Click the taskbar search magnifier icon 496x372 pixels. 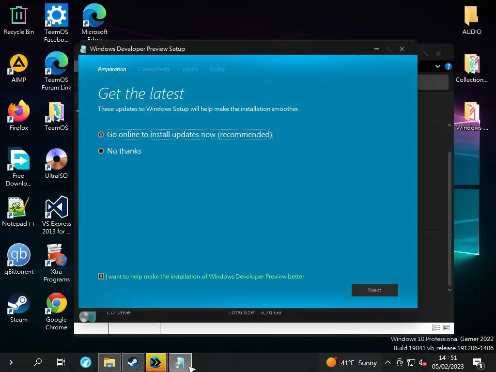point(38,362)
